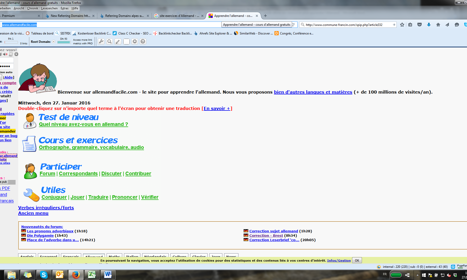Open the Conjuguer link
This screenshot has width=467, height=280.
54,197
